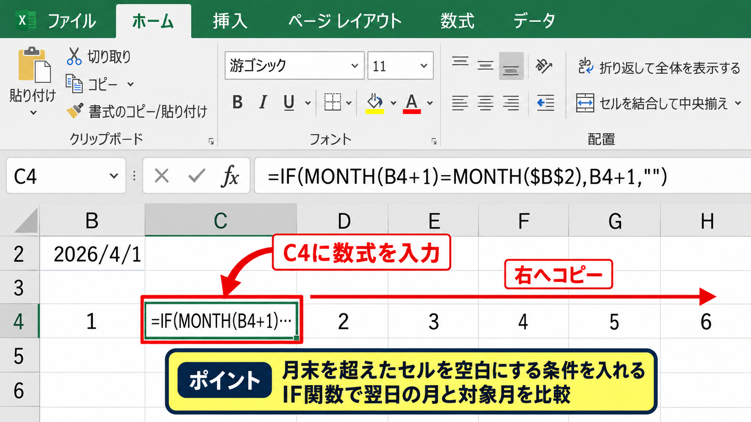The width and height of the screenshot is (751, 422).
Task: Click セルを結合して中央揃え merge button
Action: [652, 103]
